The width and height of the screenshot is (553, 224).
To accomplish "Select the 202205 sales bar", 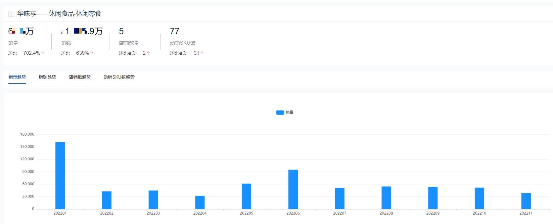I will pyautogui.click(x=246, y=196).
